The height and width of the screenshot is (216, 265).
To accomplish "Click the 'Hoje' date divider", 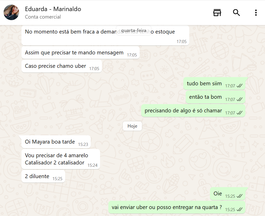I will click(132, 126).
